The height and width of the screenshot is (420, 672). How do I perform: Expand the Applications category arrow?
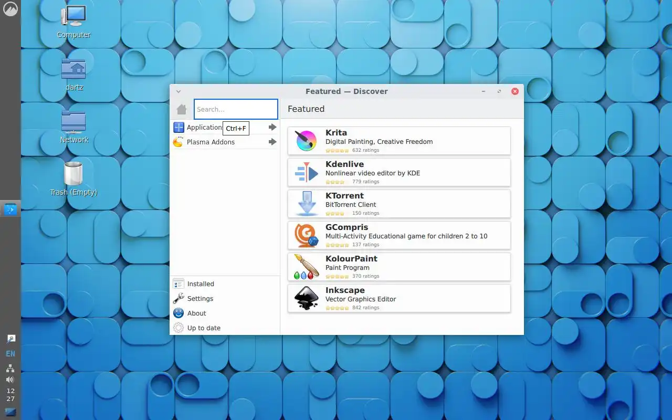pos(272,127)
